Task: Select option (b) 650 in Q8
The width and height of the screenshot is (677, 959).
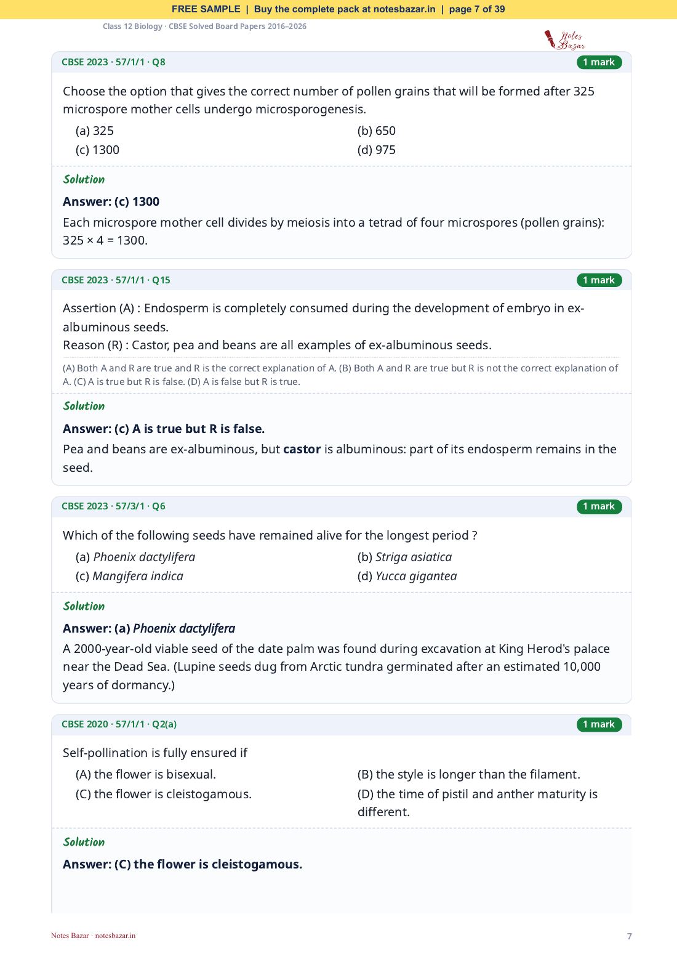Action: [x=377, y=131]
